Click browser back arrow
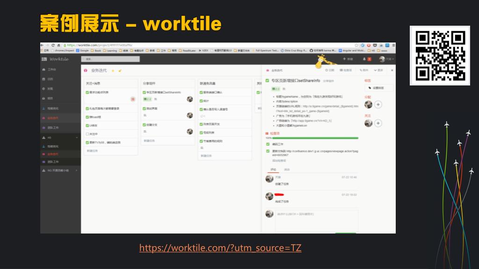The height and width of the screenshot is (269, 479). [x=42, y=45]
